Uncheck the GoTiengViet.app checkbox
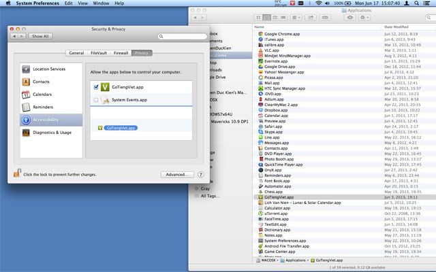The width and height of the screenshot is (436, 272). coord(96,87)
